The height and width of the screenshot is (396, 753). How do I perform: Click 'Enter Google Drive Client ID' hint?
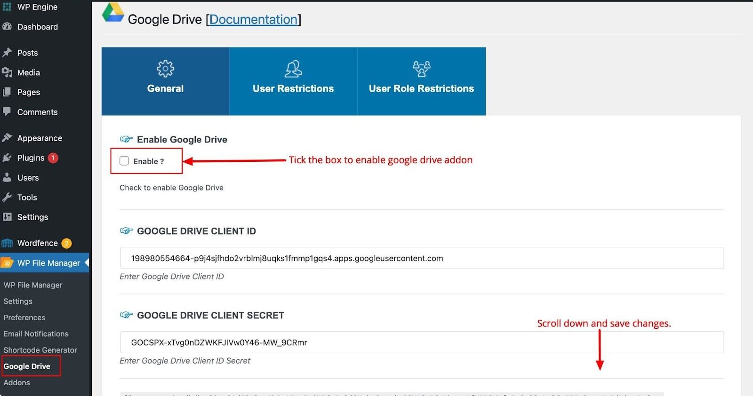pyautogui.click(x=172, y=277)
